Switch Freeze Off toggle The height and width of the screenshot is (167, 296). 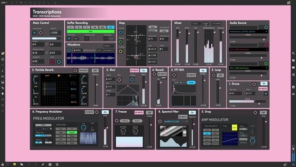pos(149,112)
